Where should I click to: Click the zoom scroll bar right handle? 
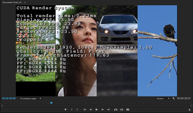click(192, 106)
